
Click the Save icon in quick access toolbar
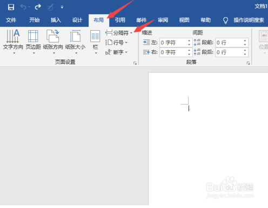click(x=11, y=7)
